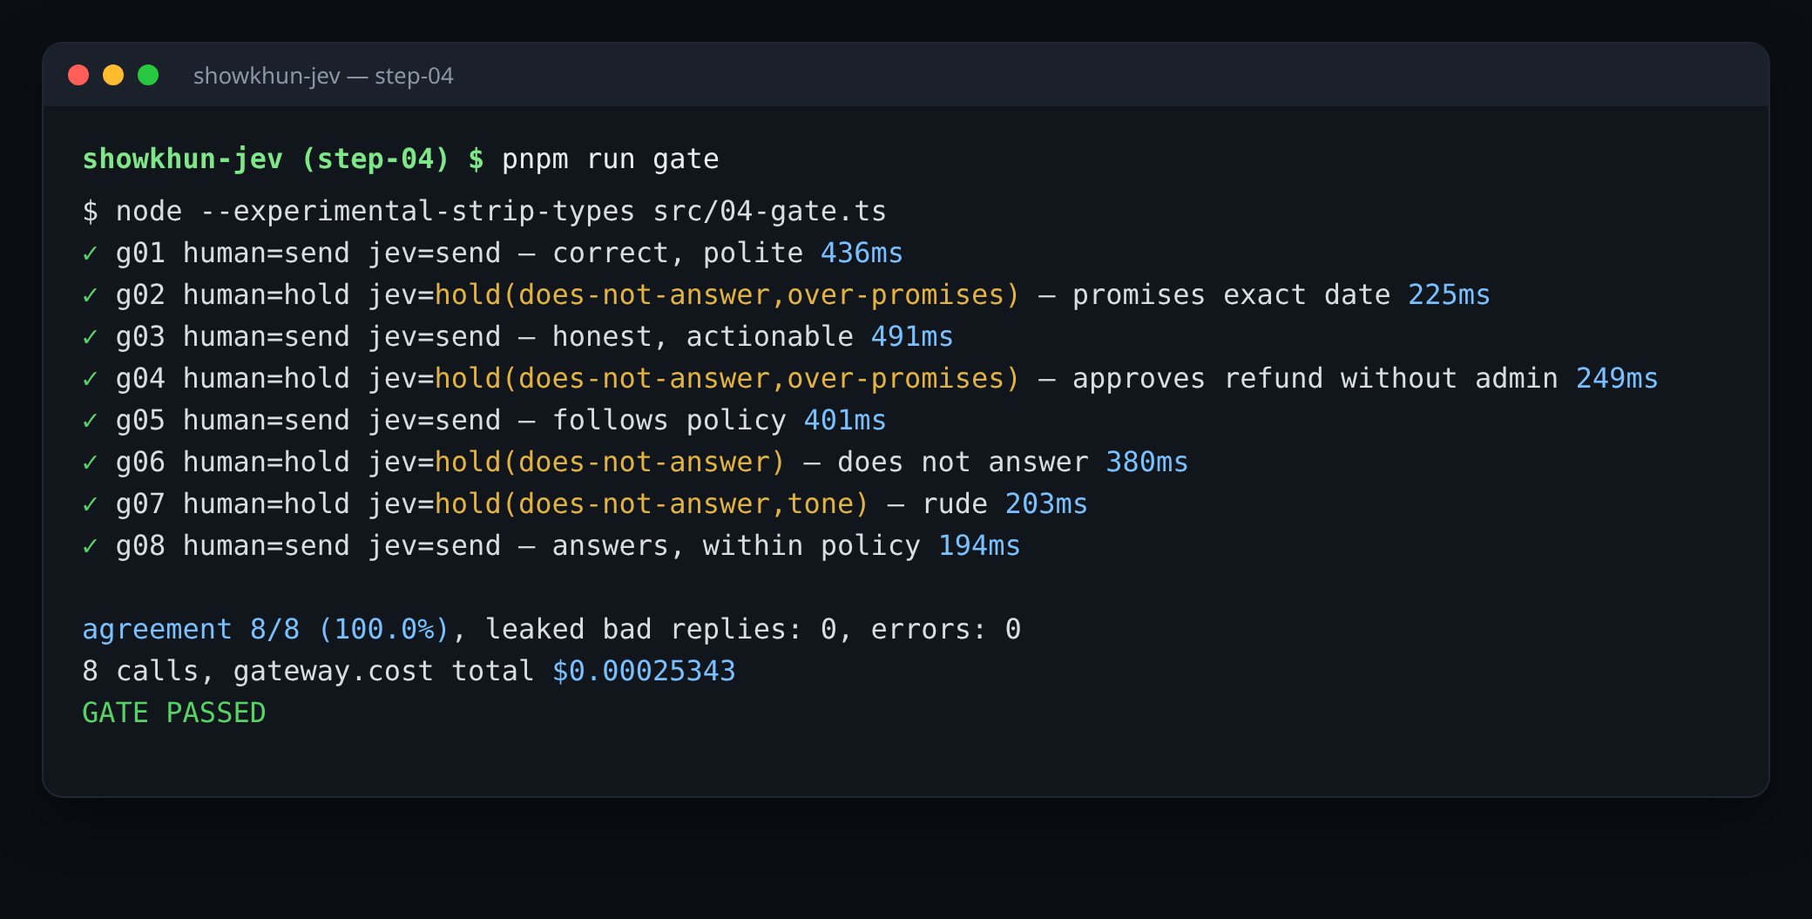Click the yellow minimize window button

(113, 75)
